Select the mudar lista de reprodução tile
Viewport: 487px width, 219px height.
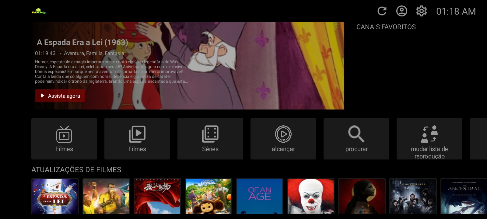point(429,139)
